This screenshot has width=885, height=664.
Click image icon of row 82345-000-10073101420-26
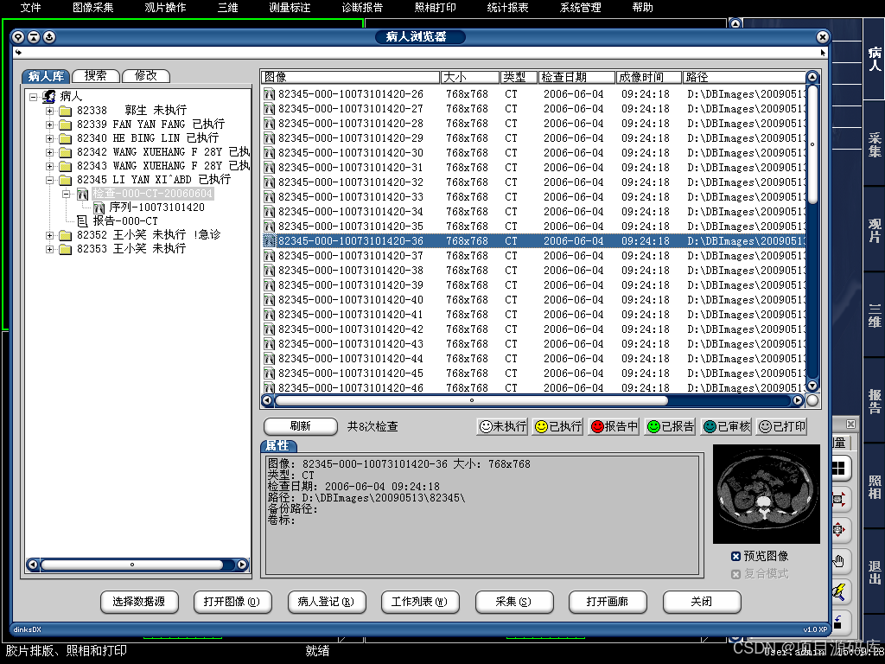[270, 94]
